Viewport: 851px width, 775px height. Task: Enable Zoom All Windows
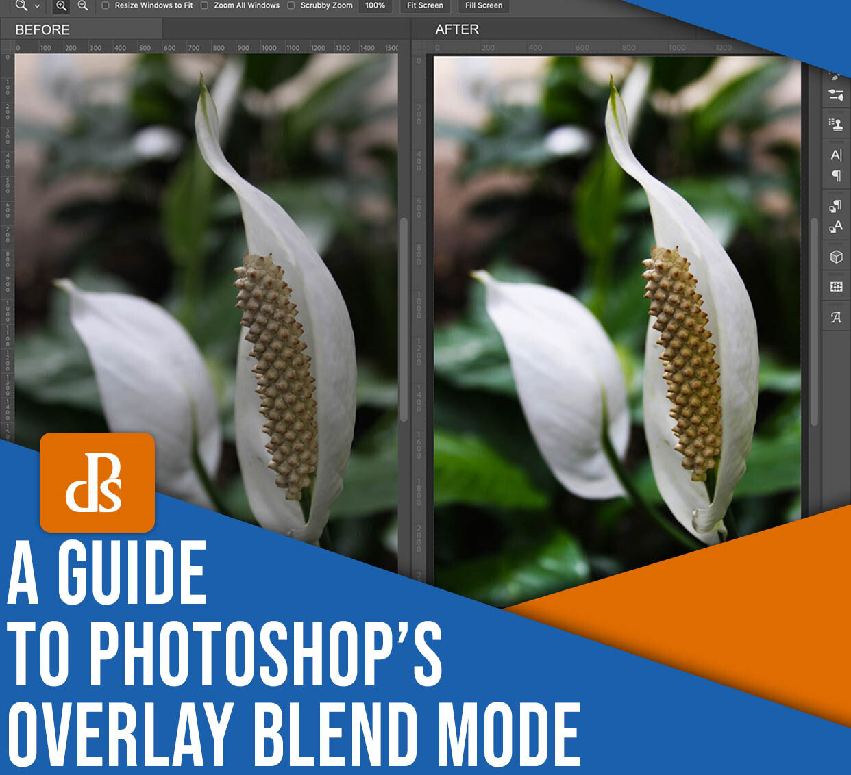[206, 5]
